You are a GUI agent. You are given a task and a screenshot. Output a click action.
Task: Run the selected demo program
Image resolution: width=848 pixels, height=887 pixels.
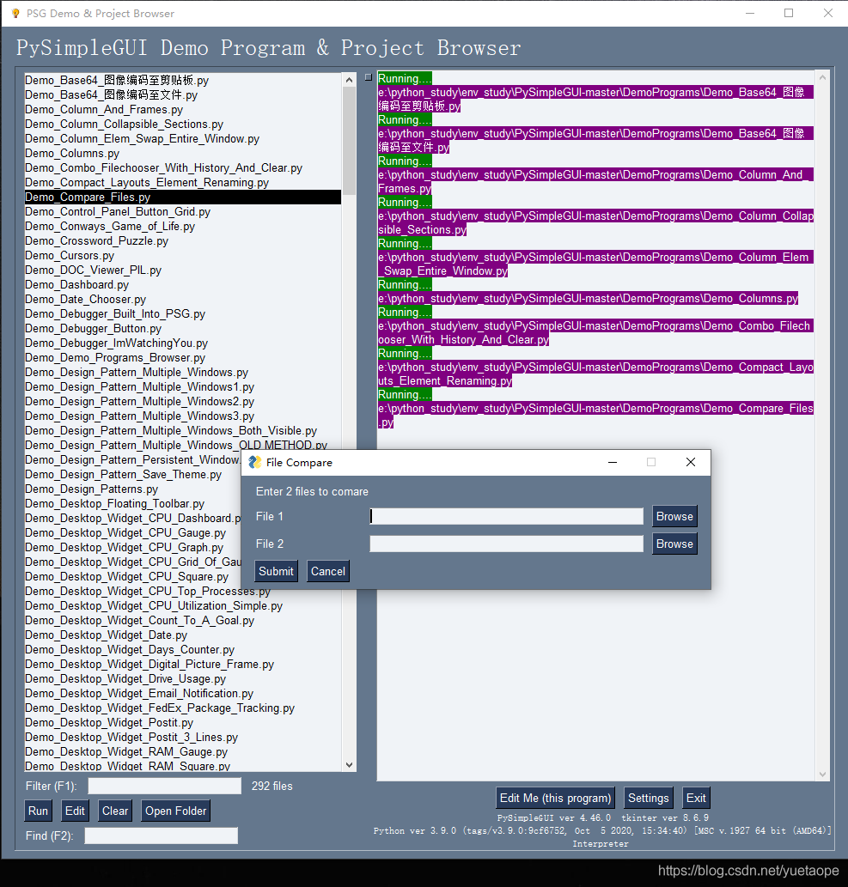(38, 811)
